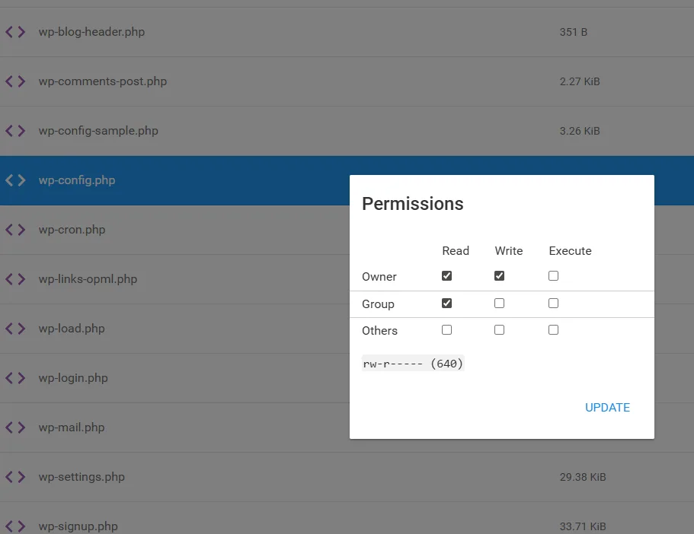Select the wp-mail.php file name
The width and height of the screenshot is (694, 534).
click(x=72, y=428)
